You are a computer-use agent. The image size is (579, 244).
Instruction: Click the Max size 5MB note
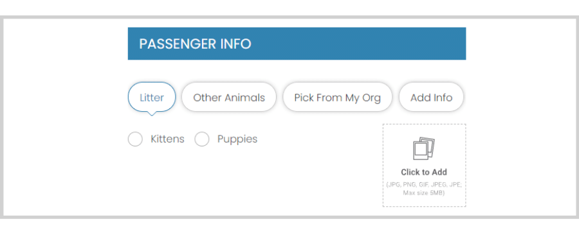click(424, 193)
